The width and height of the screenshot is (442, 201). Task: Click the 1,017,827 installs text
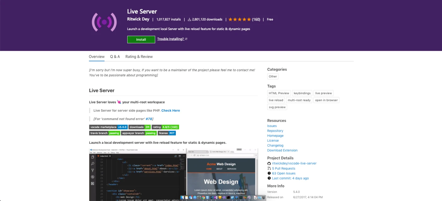[x=169, y=19]
